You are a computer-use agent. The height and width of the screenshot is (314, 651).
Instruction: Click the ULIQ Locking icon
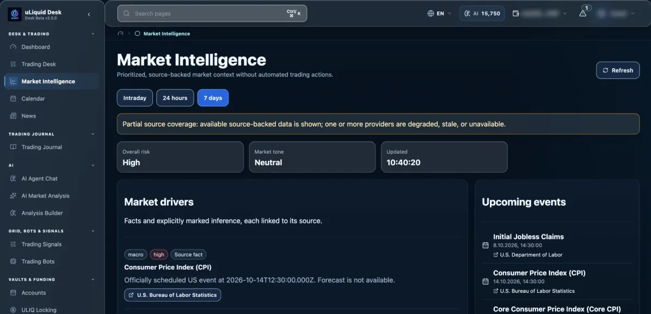(x=14, y=310)
